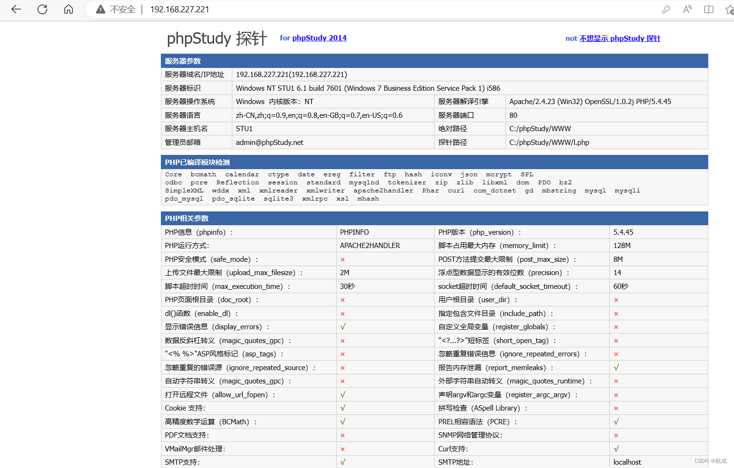This screenshot has width=734, height=468.
Task: Click the zh-CN,zh;q=0.9 language value
Action: pos(319,115)
